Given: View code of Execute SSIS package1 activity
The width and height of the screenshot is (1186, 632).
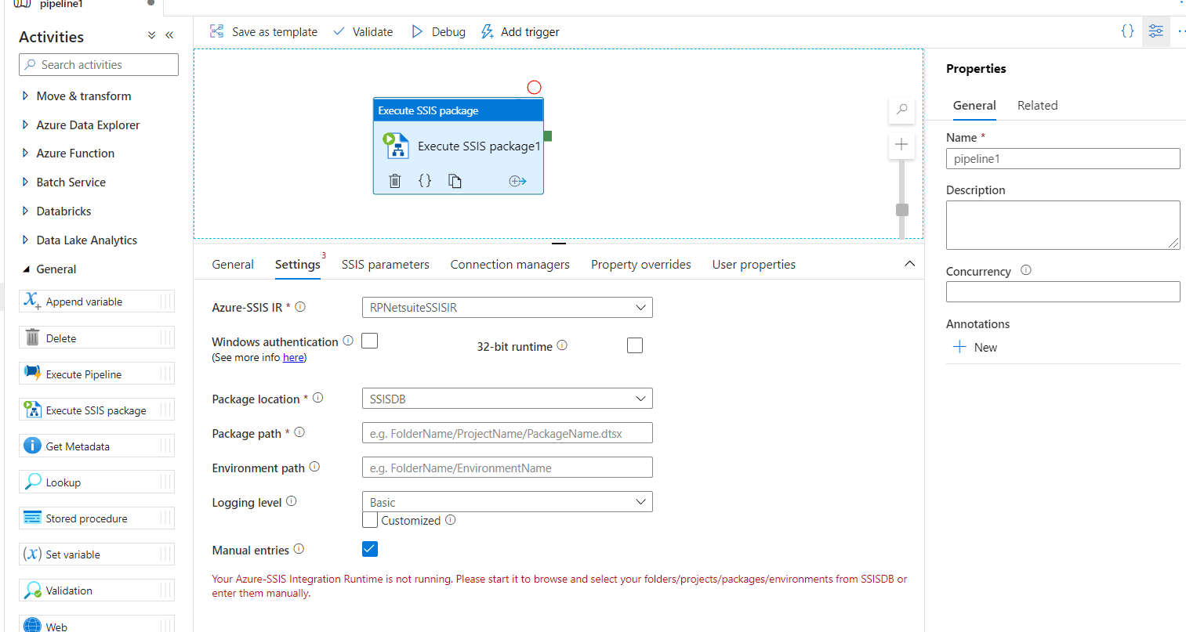Looking at the screenshot, I should (x=425, y=181).
